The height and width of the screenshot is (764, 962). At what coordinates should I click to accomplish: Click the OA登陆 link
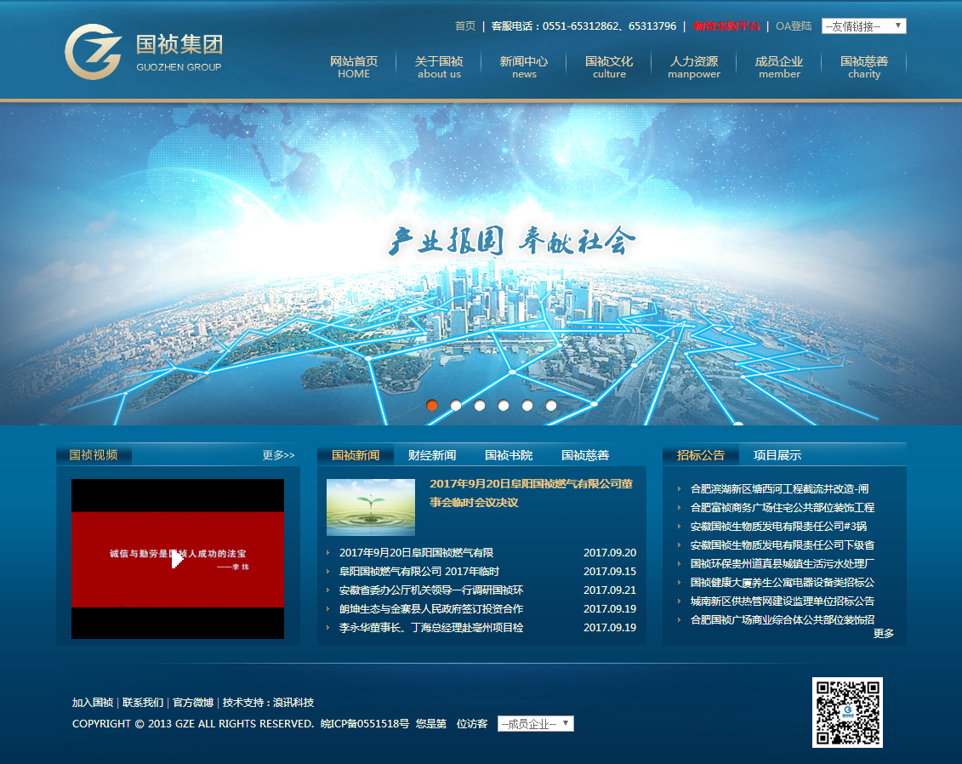point(794,26)
